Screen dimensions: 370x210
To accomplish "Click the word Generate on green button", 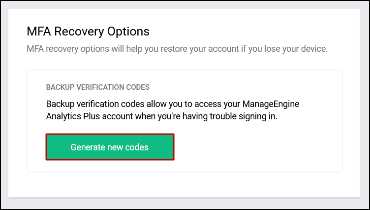I will tap(88, 147).
